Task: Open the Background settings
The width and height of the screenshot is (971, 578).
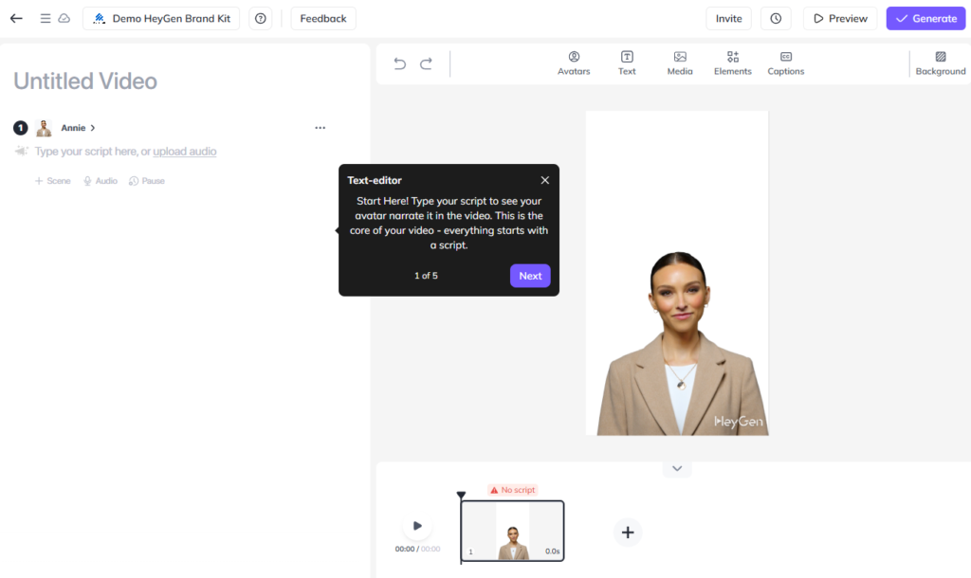Action: [940, 63]
